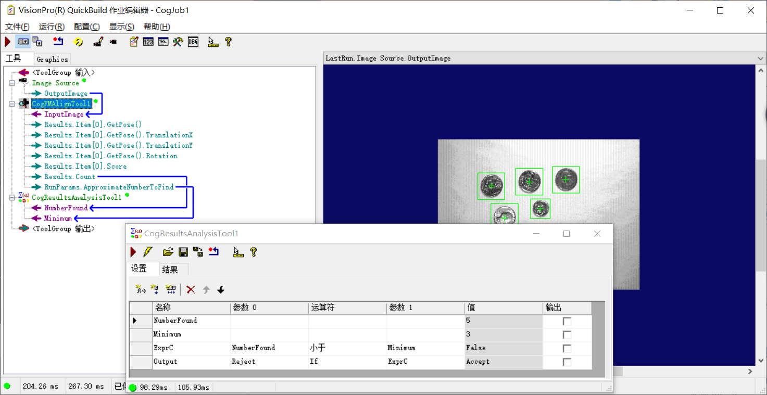The width and height of the screenshot is (767, 395).
Task: Open the image source setup camera-with-pen icon
Action: pyautogui.click(x=98, y=42)
